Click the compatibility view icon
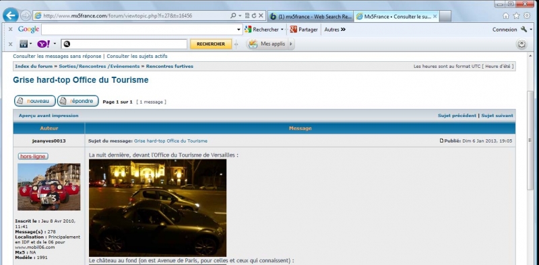Image resolution: width=539 pixels, height=265 pixels. [x=247, y=15]
